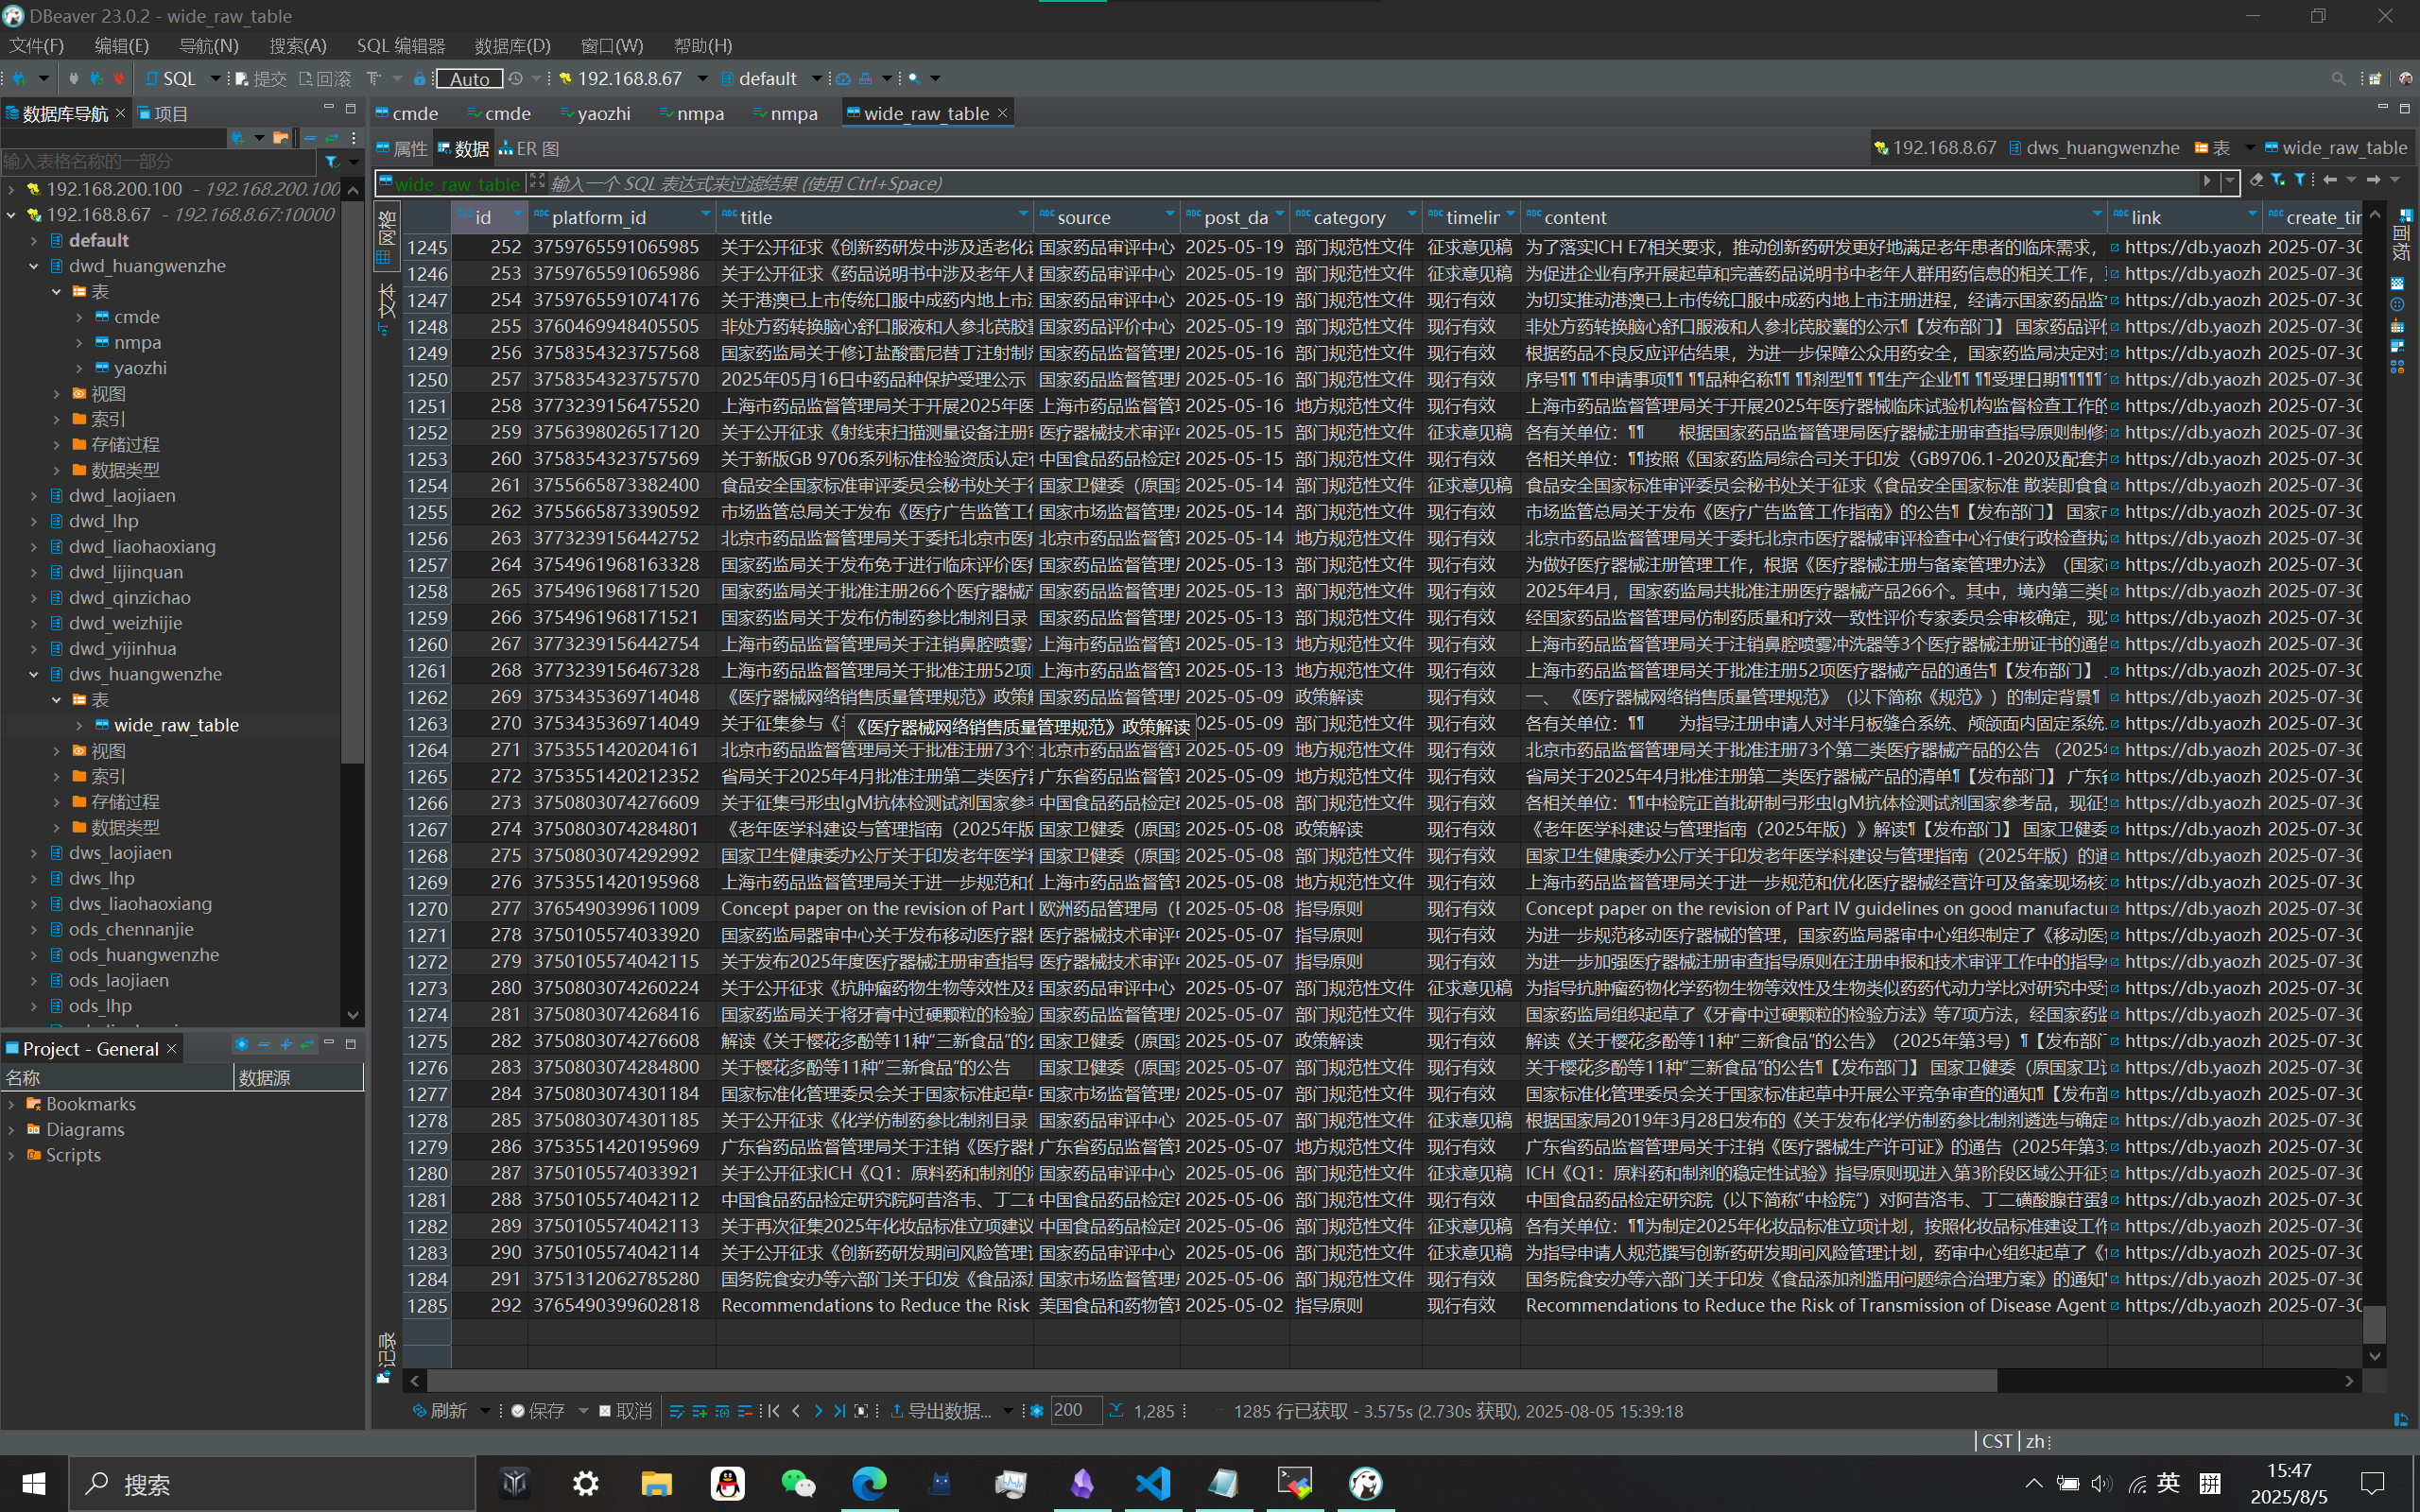
Task: Open the SQL 编辑器 menu
Action: (x=401, y=46)
